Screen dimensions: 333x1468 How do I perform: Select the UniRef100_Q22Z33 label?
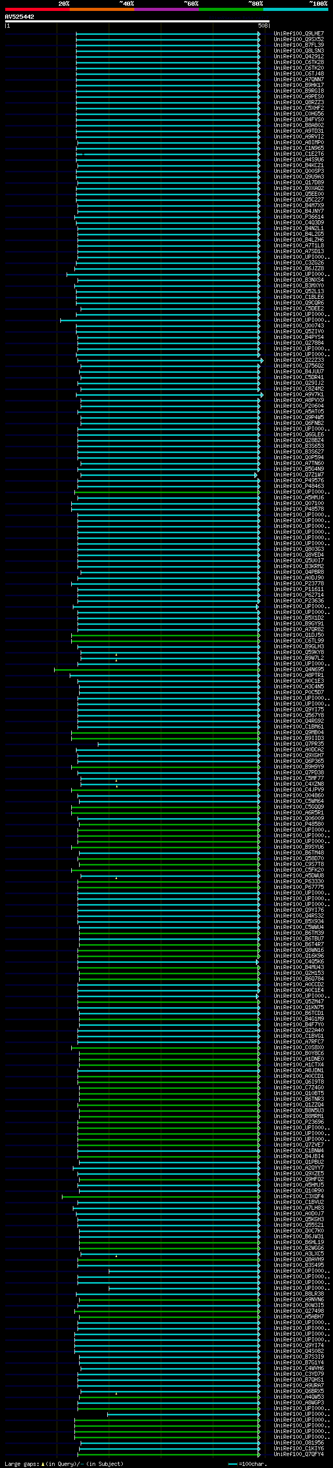(x=298, y=360)
